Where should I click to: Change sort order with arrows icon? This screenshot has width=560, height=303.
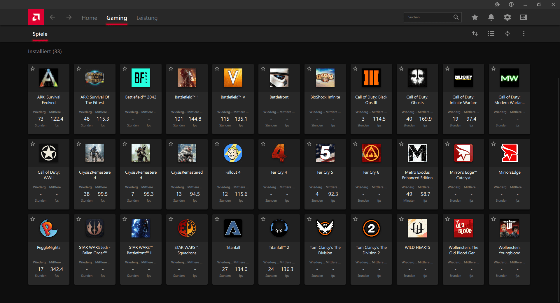475,34
